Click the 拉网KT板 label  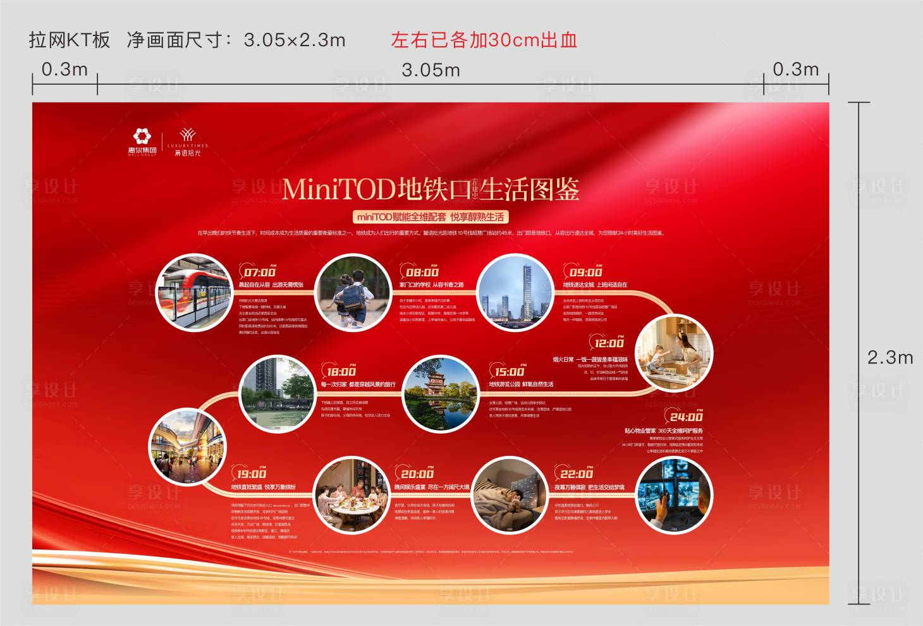[70, 40]
